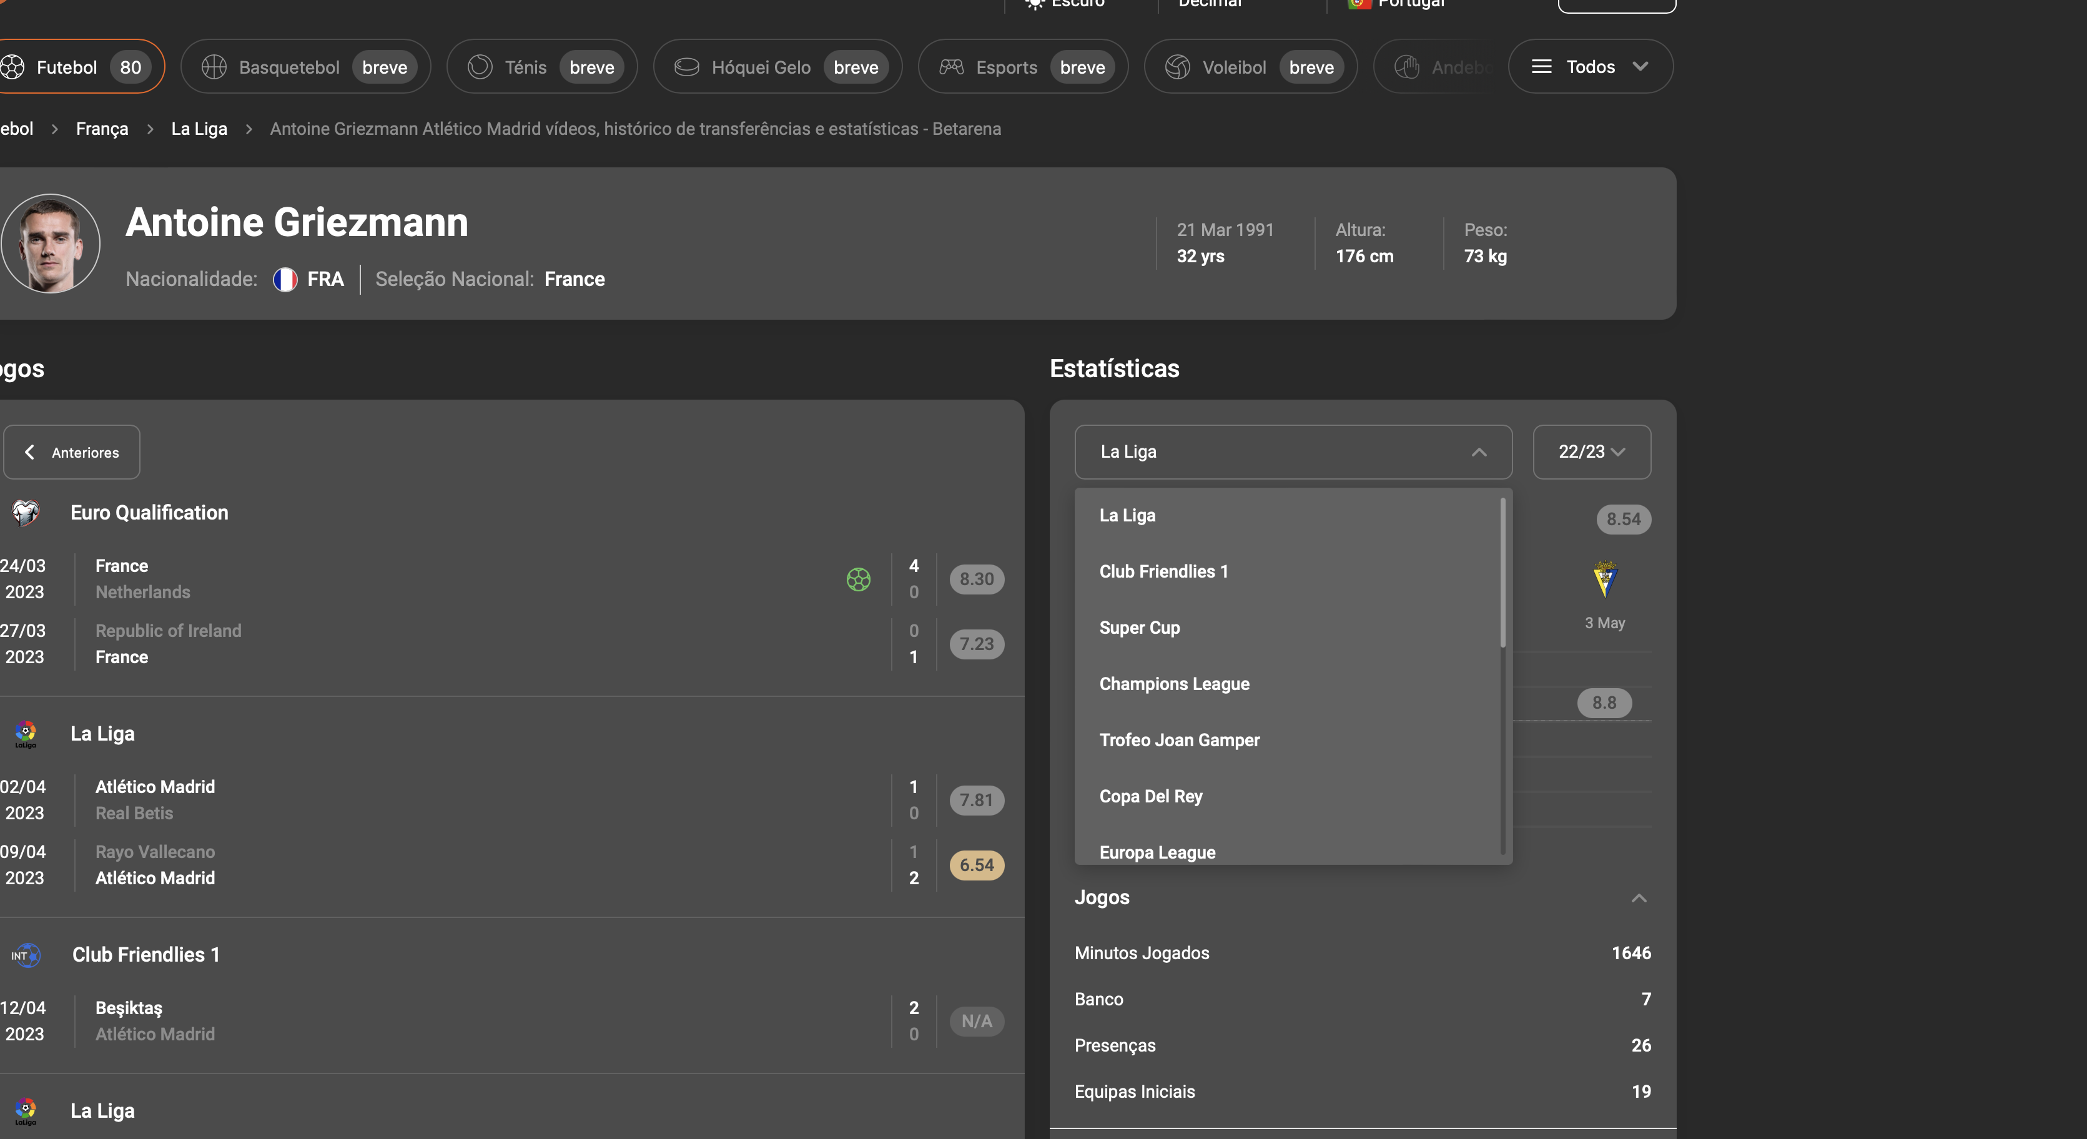Viewport: 2087px width, 1139px height.
Task: Click the Esports gamepad icon
Action: [x=950, y=66]
